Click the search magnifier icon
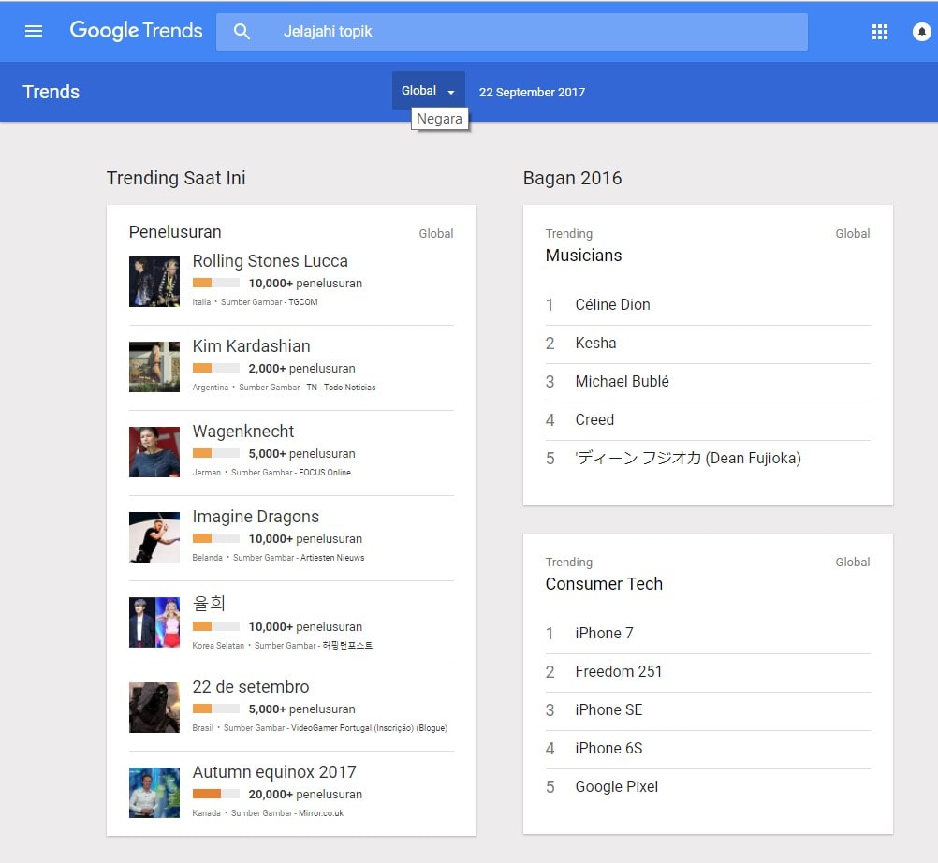Image resolution: width=938 pixels, height=863 pixels. pyautogui.click(x=242, y=31)
